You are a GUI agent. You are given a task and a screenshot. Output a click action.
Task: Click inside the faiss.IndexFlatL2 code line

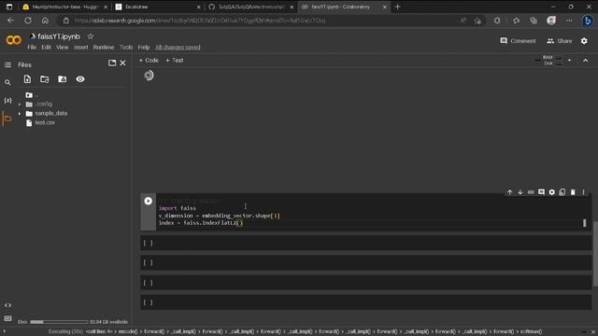coord(201,223)
